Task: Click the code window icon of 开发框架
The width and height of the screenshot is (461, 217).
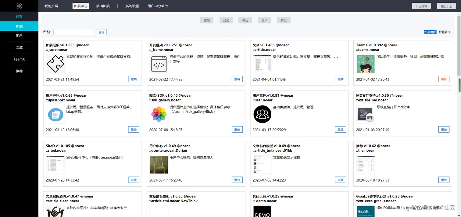Action: pos(159,64)
